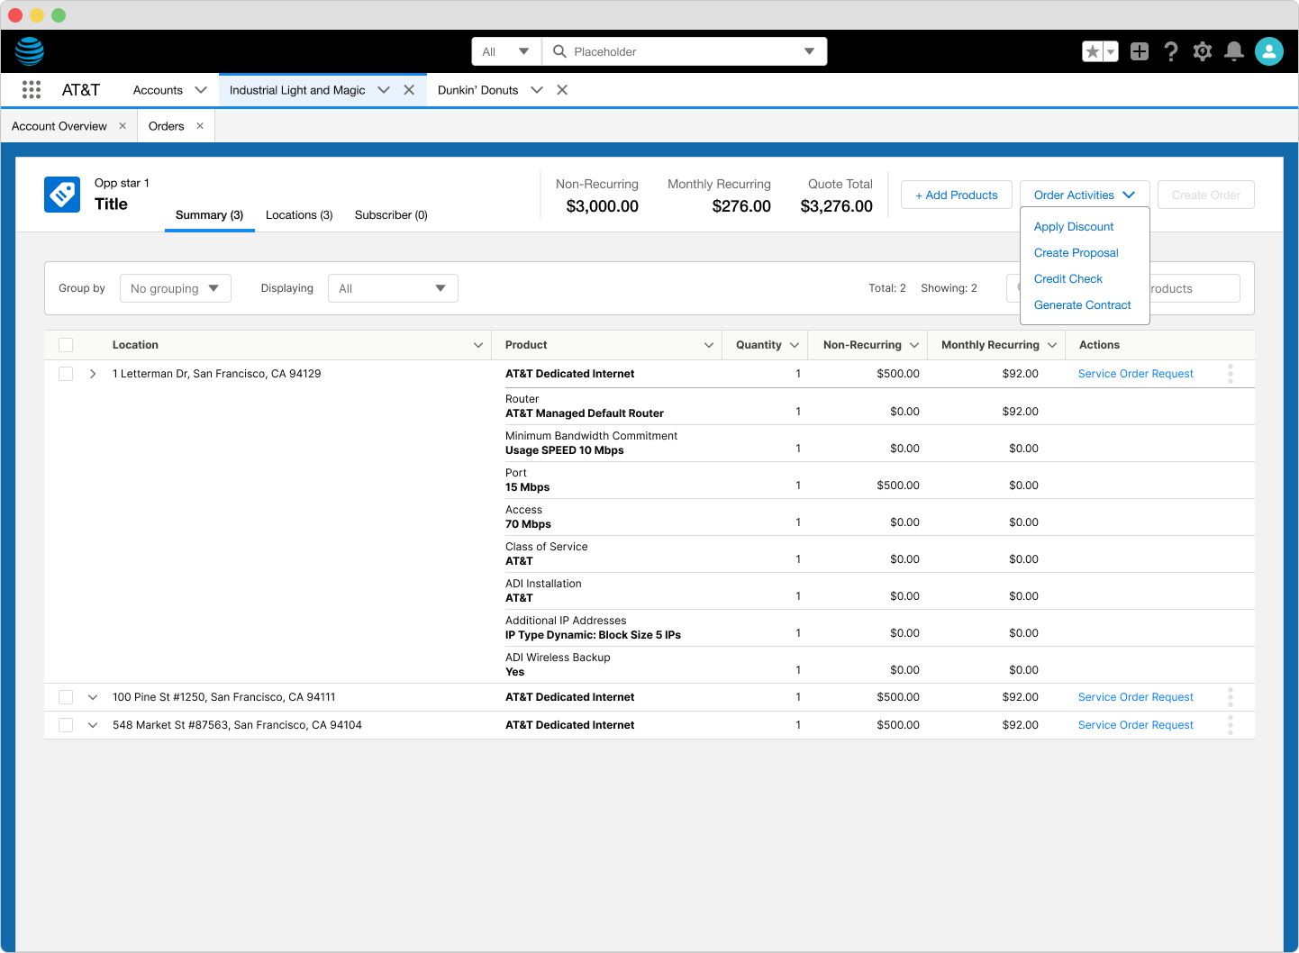The height and width of the screenshot is (953, 1299).
Task: Select the 1 Letterman Dr row checkbox
Action: (66, 374)
